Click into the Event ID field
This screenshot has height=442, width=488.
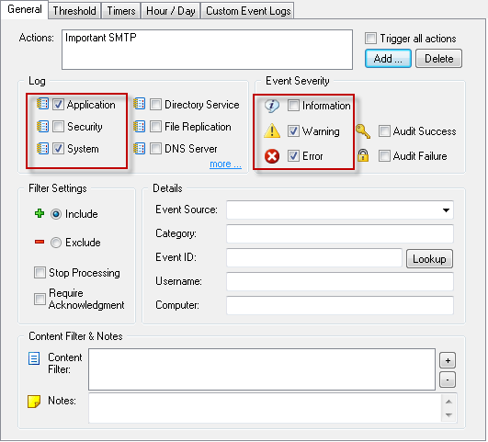tap(314, 257)
